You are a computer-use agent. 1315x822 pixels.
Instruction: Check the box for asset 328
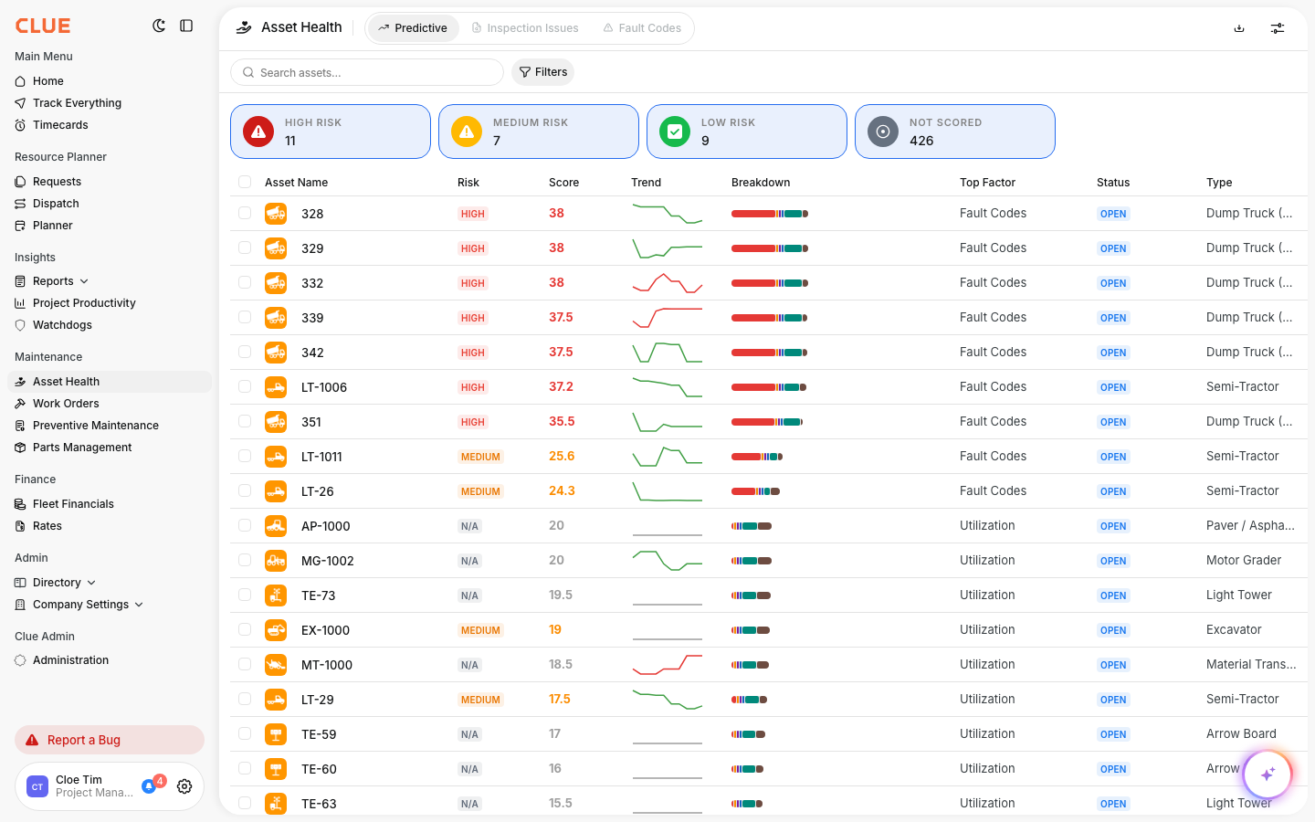tap(245, 213)
